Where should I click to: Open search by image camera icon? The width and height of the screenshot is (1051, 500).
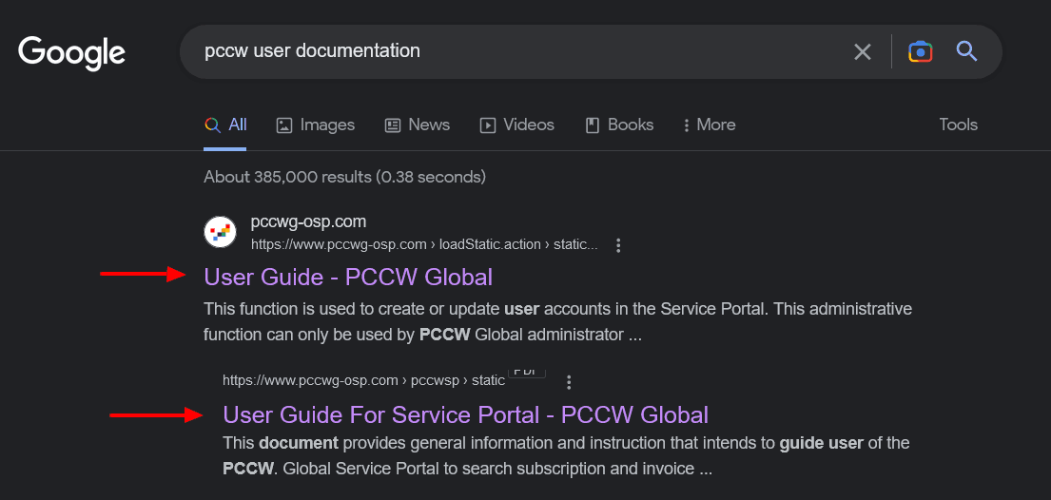point(920,51)
